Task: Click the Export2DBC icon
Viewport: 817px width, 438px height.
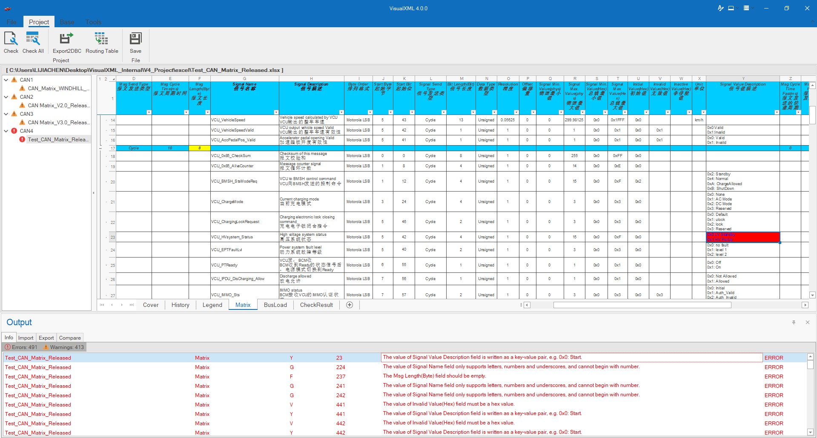Action: click(x=67, y=39)
